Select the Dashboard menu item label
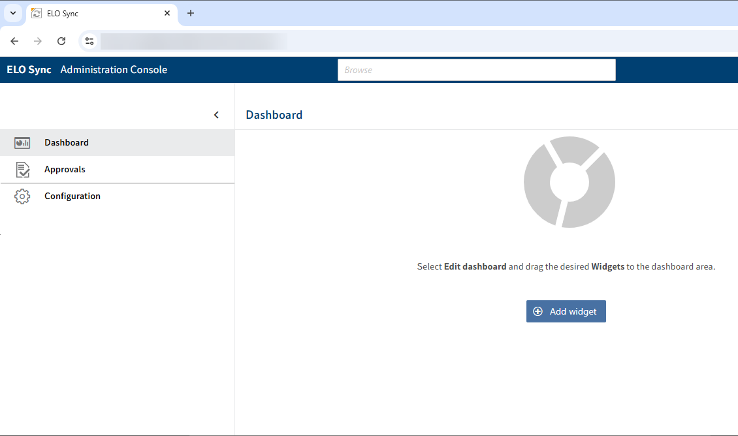 (67, 143)
